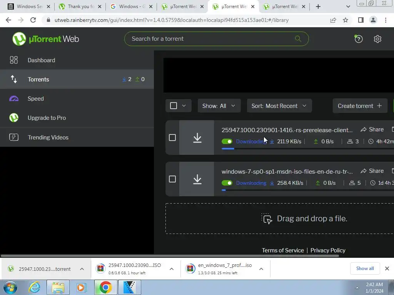This screenshot has width=394, height=295.
Task: Open Chrome profile avatar
Action: click(x=373, y=20)
